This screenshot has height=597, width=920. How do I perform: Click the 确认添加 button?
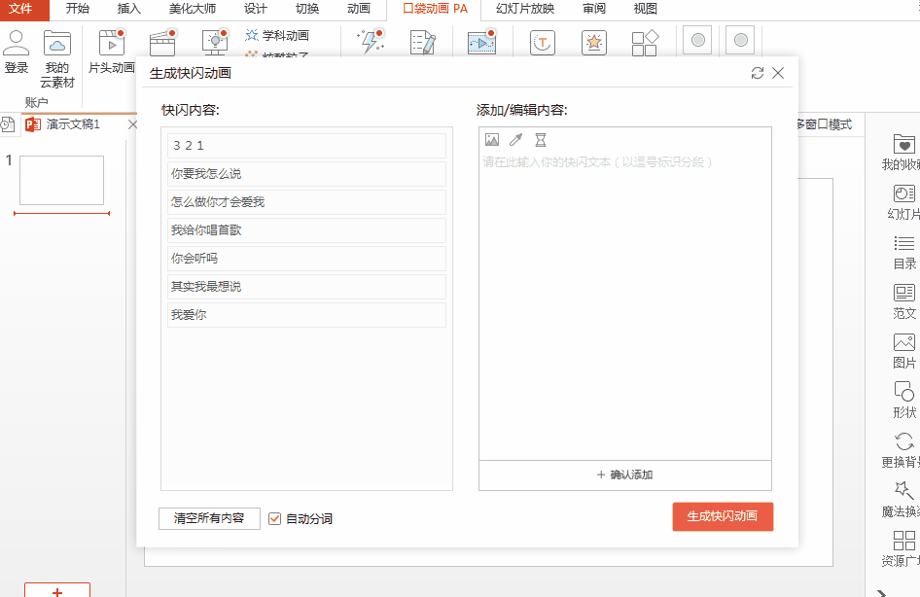pyautogui.click(x=625, y=475)
